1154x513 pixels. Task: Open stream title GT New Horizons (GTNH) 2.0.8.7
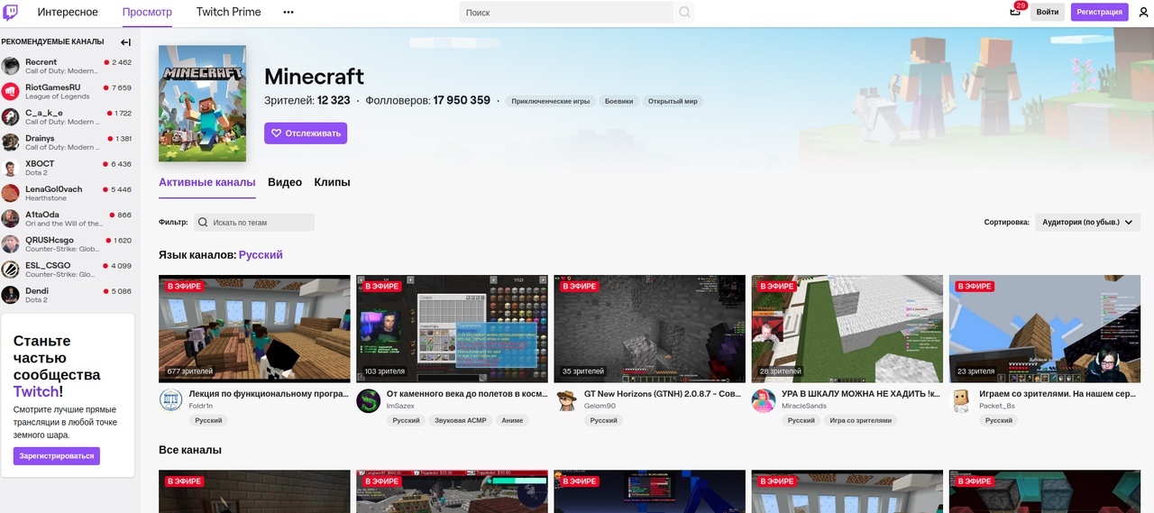pos(664,394)
